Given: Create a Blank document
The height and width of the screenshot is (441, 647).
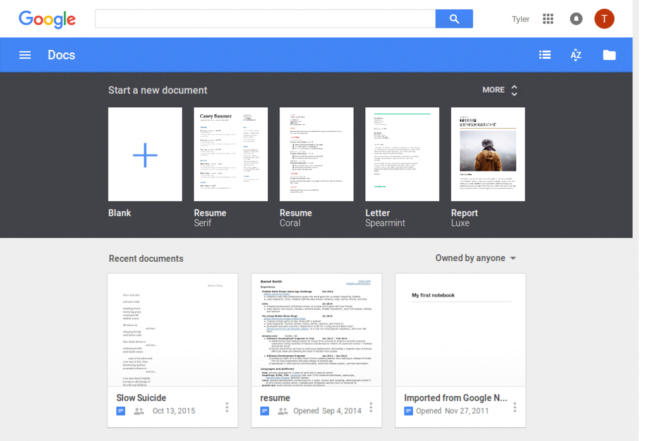Looking at the screenshot, I should pyautogui.click(x=145, y=154).
